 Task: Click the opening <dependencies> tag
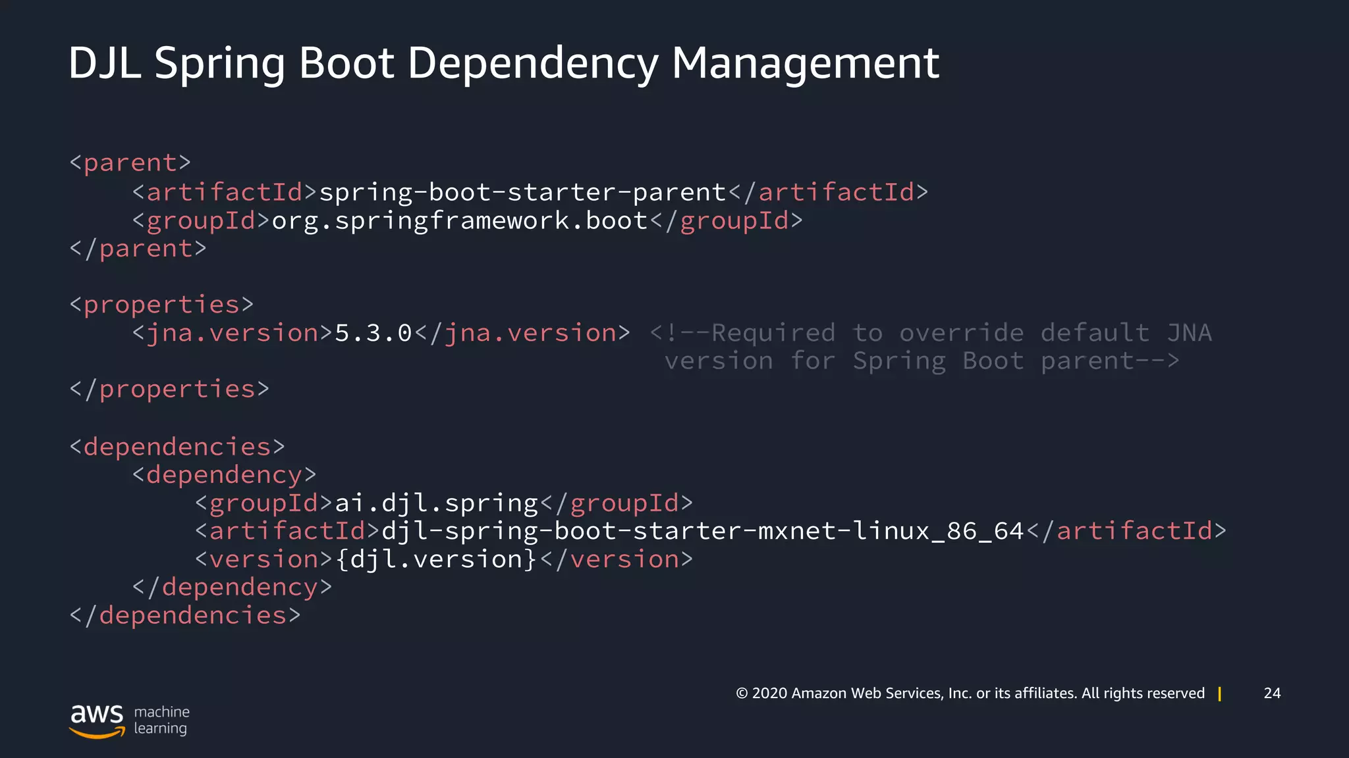tap(177, 447)
